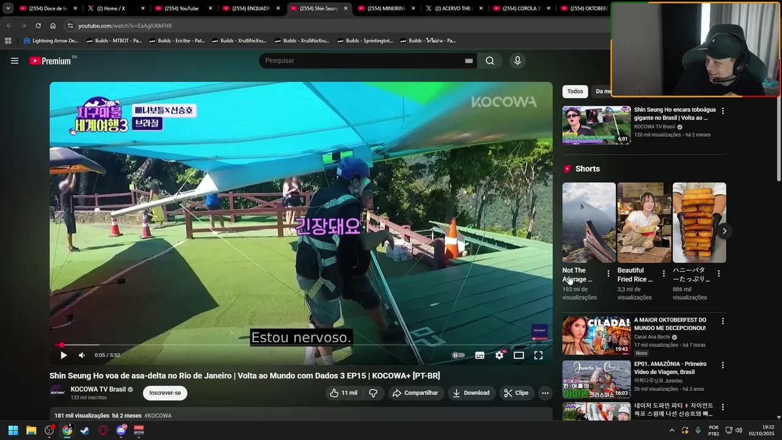The width and height of the screenshot is (782, 440).
Task: Enter full screen mode
Action: click(x=538, y=355)
